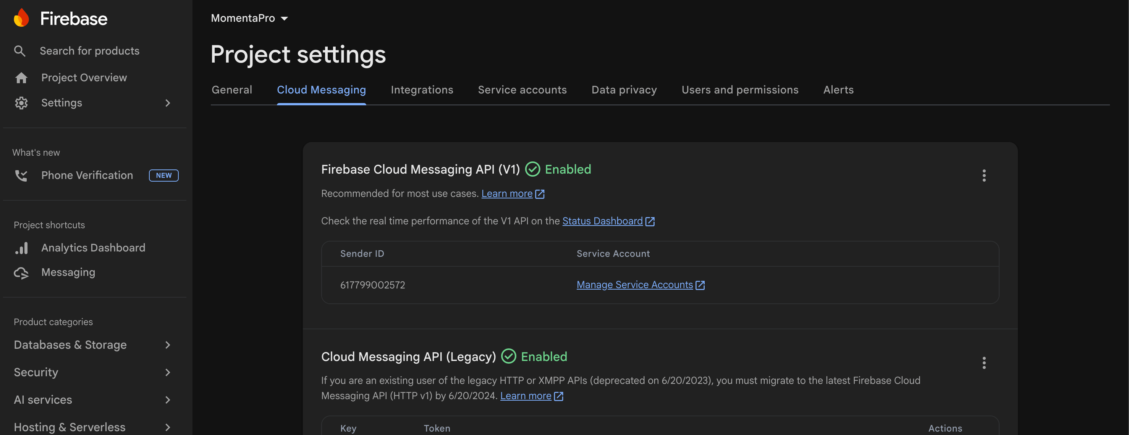Click Manage Service Accounts link

pyautogui.click(x=634, y=285)
